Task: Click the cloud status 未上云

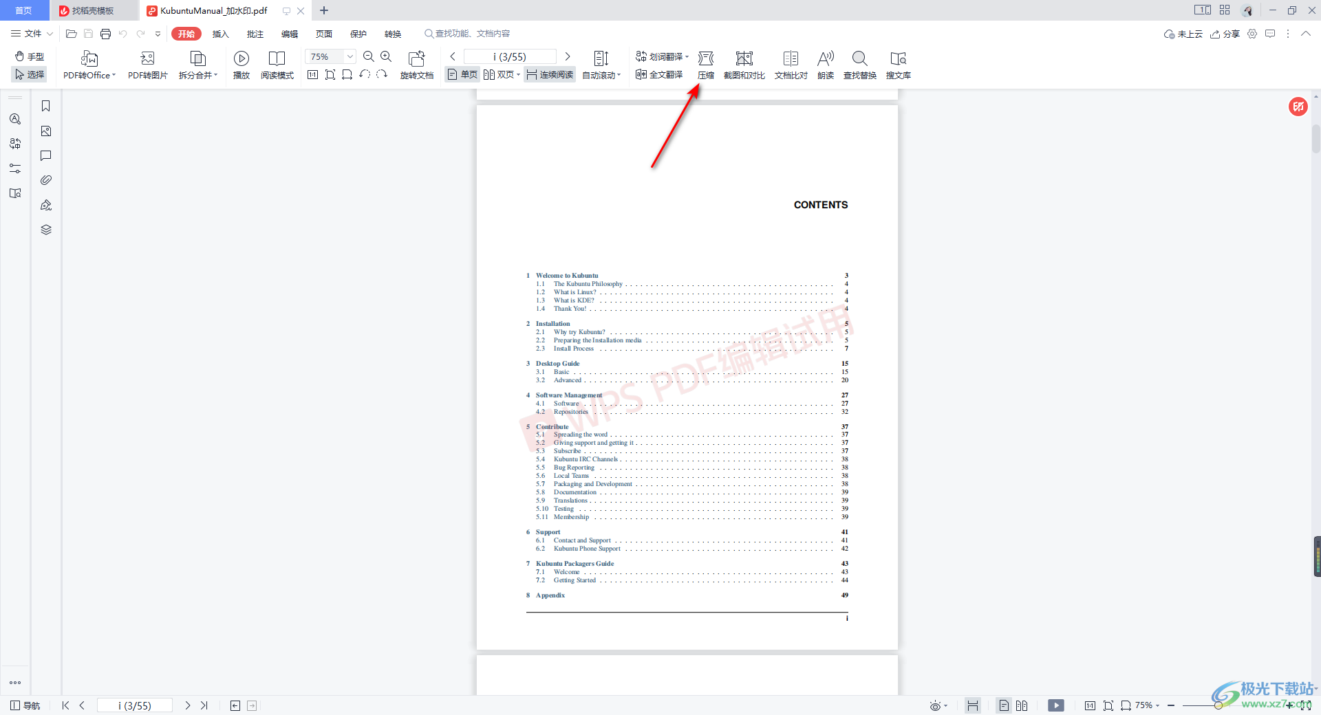Action: pyautogui.click(x=1183, y=34)
